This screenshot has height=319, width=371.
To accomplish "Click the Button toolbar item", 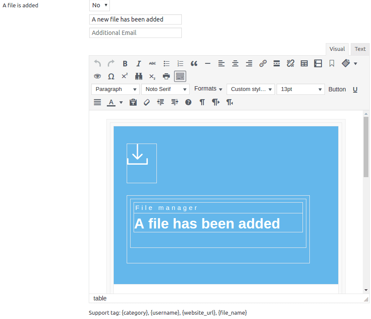I will coord(337,89).
